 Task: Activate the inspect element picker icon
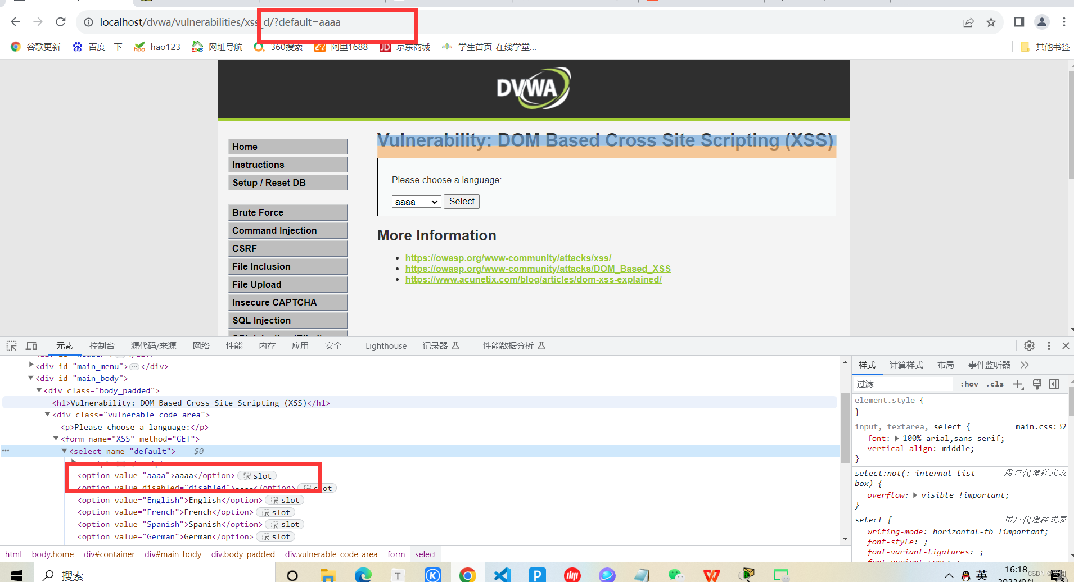coord(12,345)
